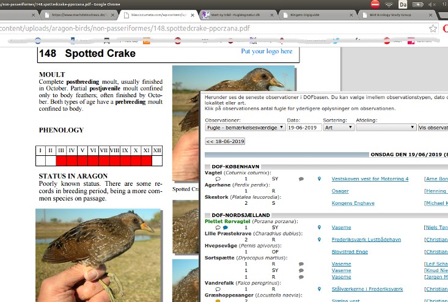Image resolution: width=448 pixels, height=302 pixels.
Task: Open map pin for Frederiksværk Lystbådehavn
Action: [x=319, y=239]
